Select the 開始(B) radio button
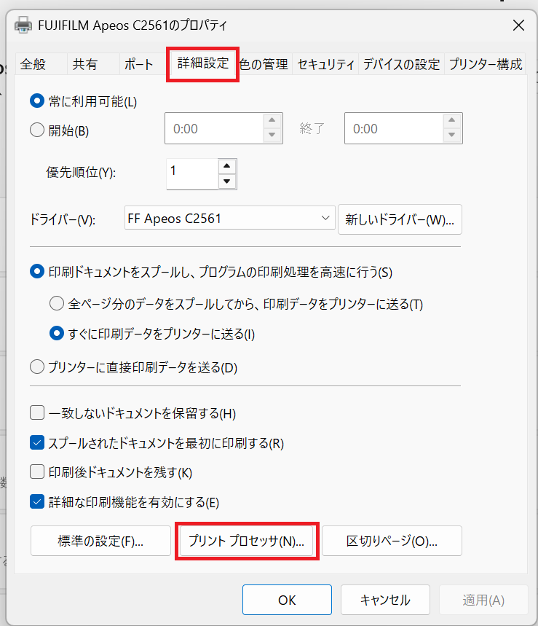Viewport: 538px width, 626px height. coord(37,130)
